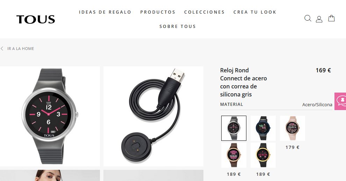Open the USB charger cable image

(153, 116)
